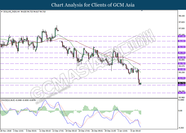Select the purple 96.850 price level label
Viewport: 186px width, 133px height.
[181, 41]
